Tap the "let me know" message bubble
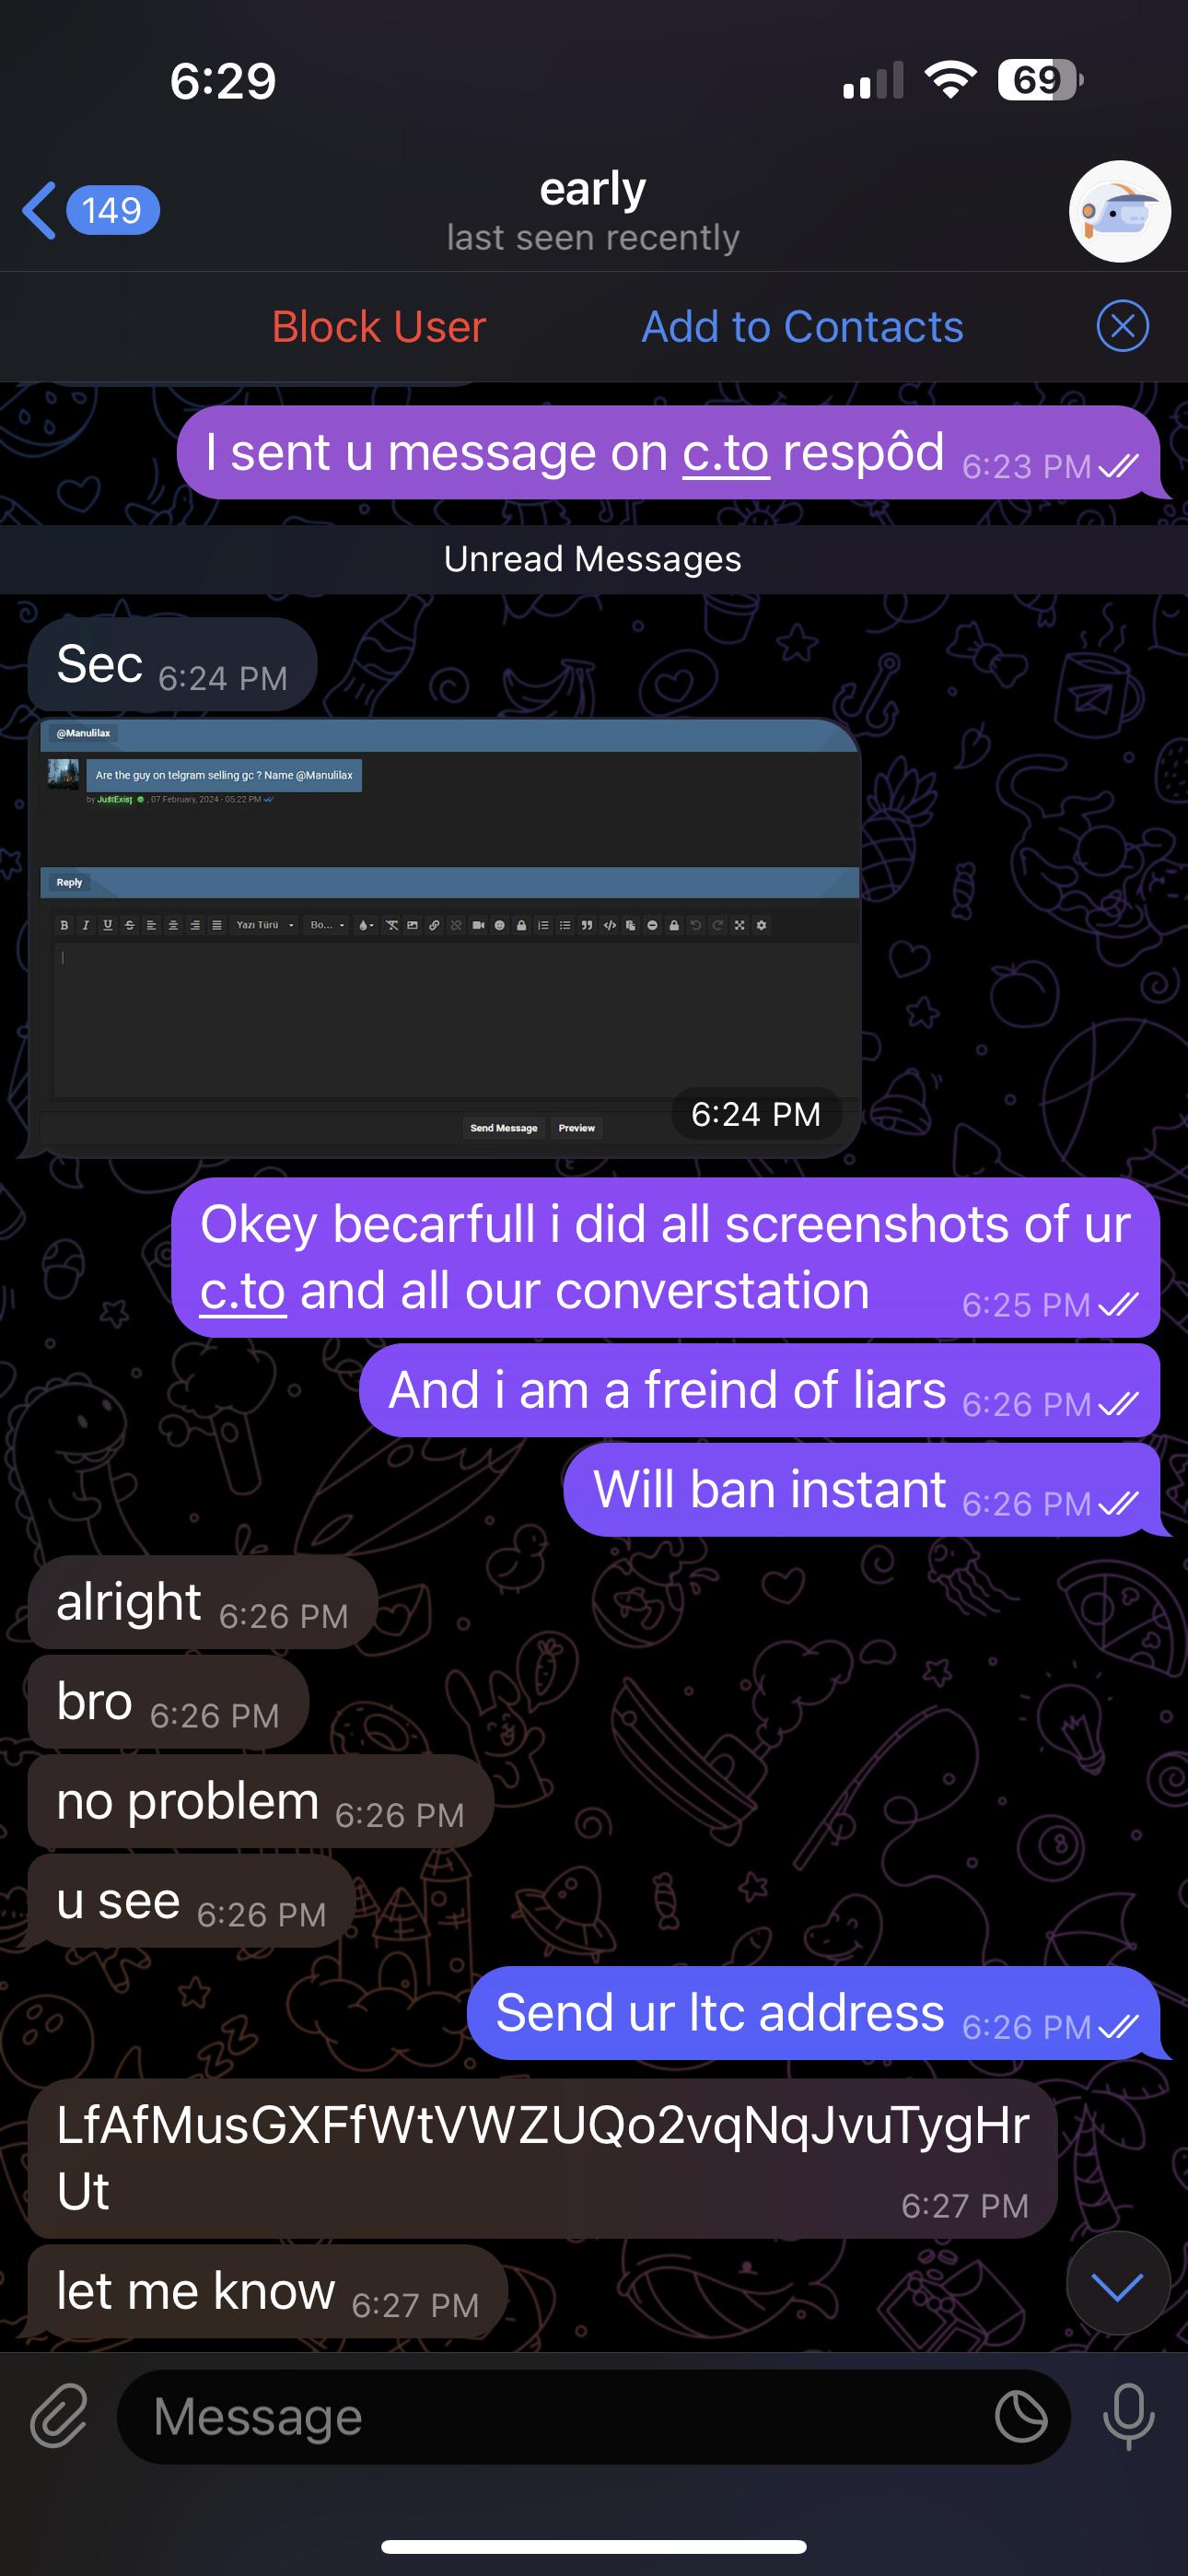The height and width of the screenshot is (2576, 1188). (267, 2291)
